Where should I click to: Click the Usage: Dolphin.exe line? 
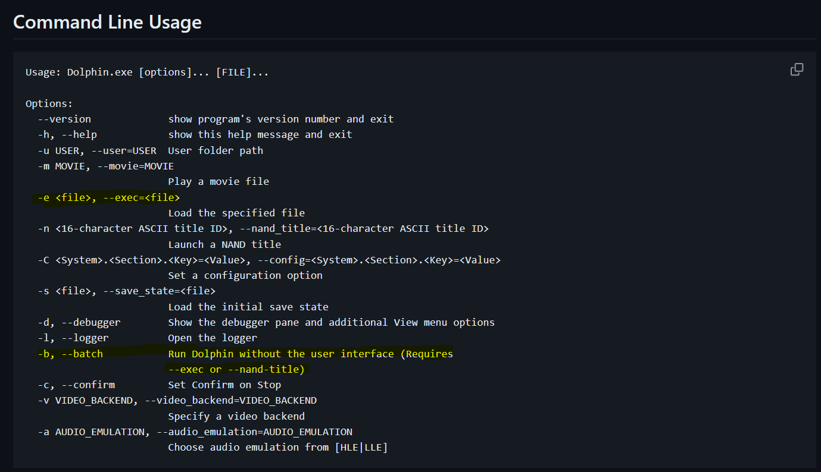point(147,73)
